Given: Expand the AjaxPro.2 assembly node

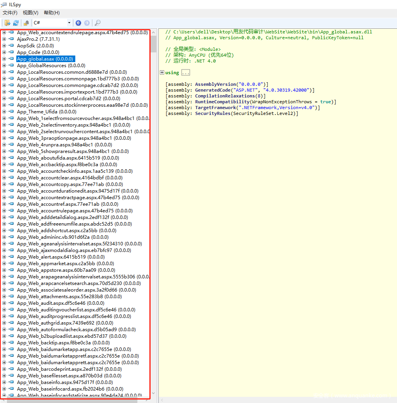Looking at the screenshot, I should tap(4, 39).
